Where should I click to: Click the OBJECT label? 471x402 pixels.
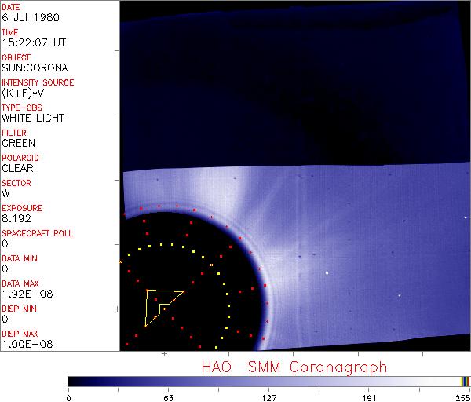click(x=16, y=57)
